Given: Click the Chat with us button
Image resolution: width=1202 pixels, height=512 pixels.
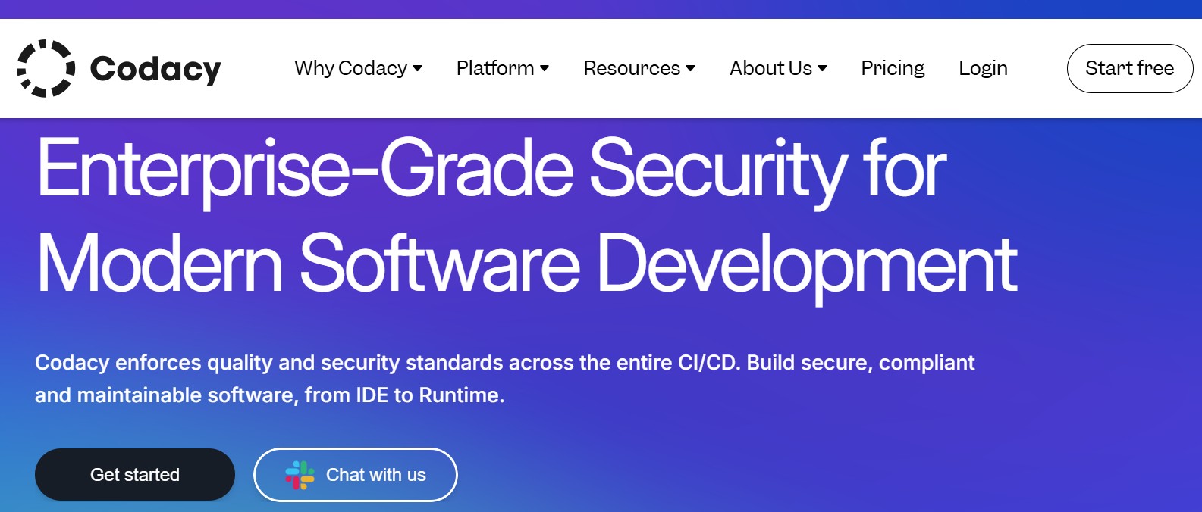Looking at the screenshot, I should point(356,475).
